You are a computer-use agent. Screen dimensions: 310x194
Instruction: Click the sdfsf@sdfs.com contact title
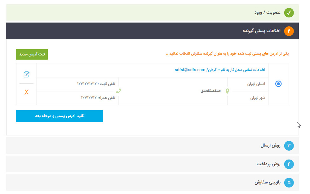(220, 70)
